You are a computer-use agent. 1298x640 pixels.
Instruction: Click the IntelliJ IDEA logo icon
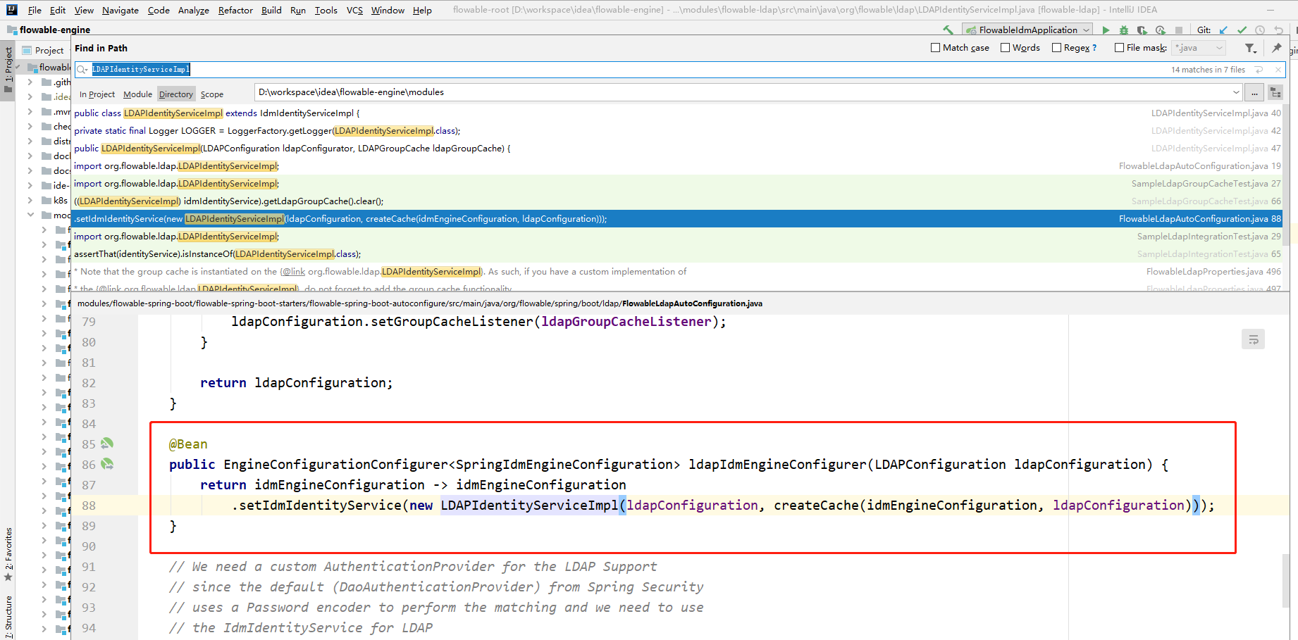pyautogui.click(x=11, y=10)
